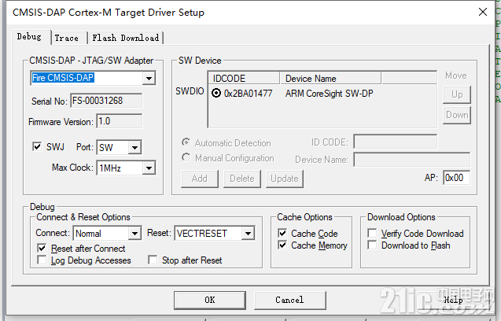Click the IDCODE column header

tap(244, 78)
